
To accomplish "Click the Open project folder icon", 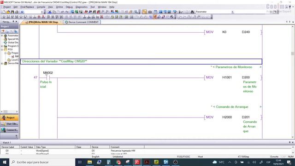I will [x=8, y=12].
